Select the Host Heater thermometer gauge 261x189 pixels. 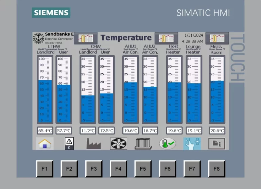pyautogui.click(x=174, y=90)
